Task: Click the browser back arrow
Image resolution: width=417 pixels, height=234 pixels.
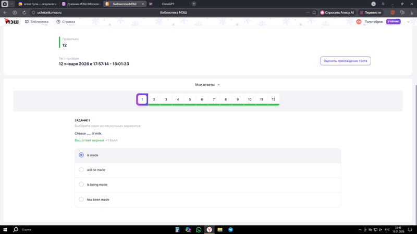Action: click(6, 12)
